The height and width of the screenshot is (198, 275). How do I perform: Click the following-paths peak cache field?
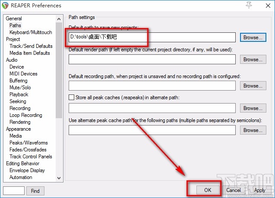[x=152, y=130]
